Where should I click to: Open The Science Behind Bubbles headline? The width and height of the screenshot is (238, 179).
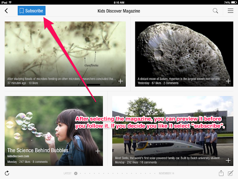[x=38, y=150]
